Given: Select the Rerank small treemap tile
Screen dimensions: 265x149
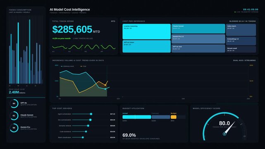Looking at the screenshot, I should [241, 49].
